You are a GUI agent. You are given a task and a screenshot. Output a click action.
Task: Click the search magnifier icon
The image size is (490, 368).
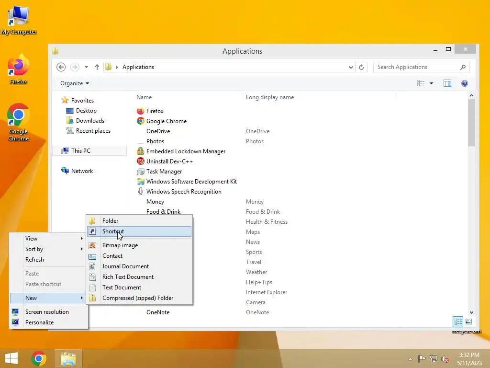coord(463,67)
